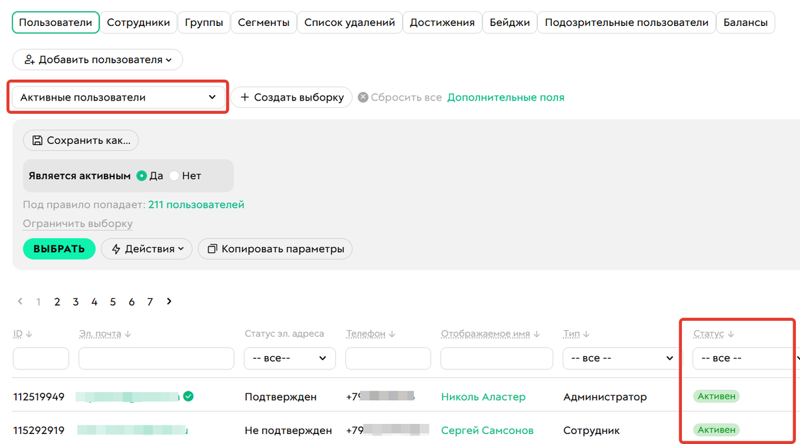This screenshot has height=444, width=800.
Task: Click the copy icon on Копировать параметры
Action: click(x=213, y=249)
